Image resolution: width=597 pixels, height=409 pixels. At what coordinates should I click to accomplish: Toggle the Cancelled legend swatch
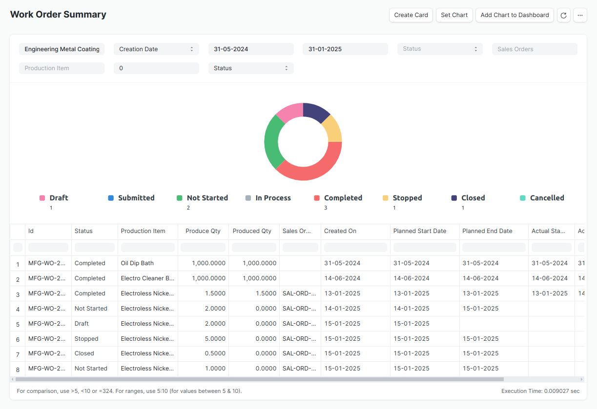point(523,198)
